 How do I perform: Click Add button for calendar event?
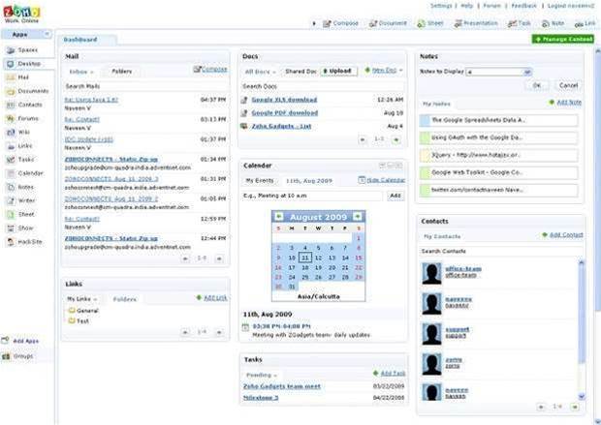point(395,196)
